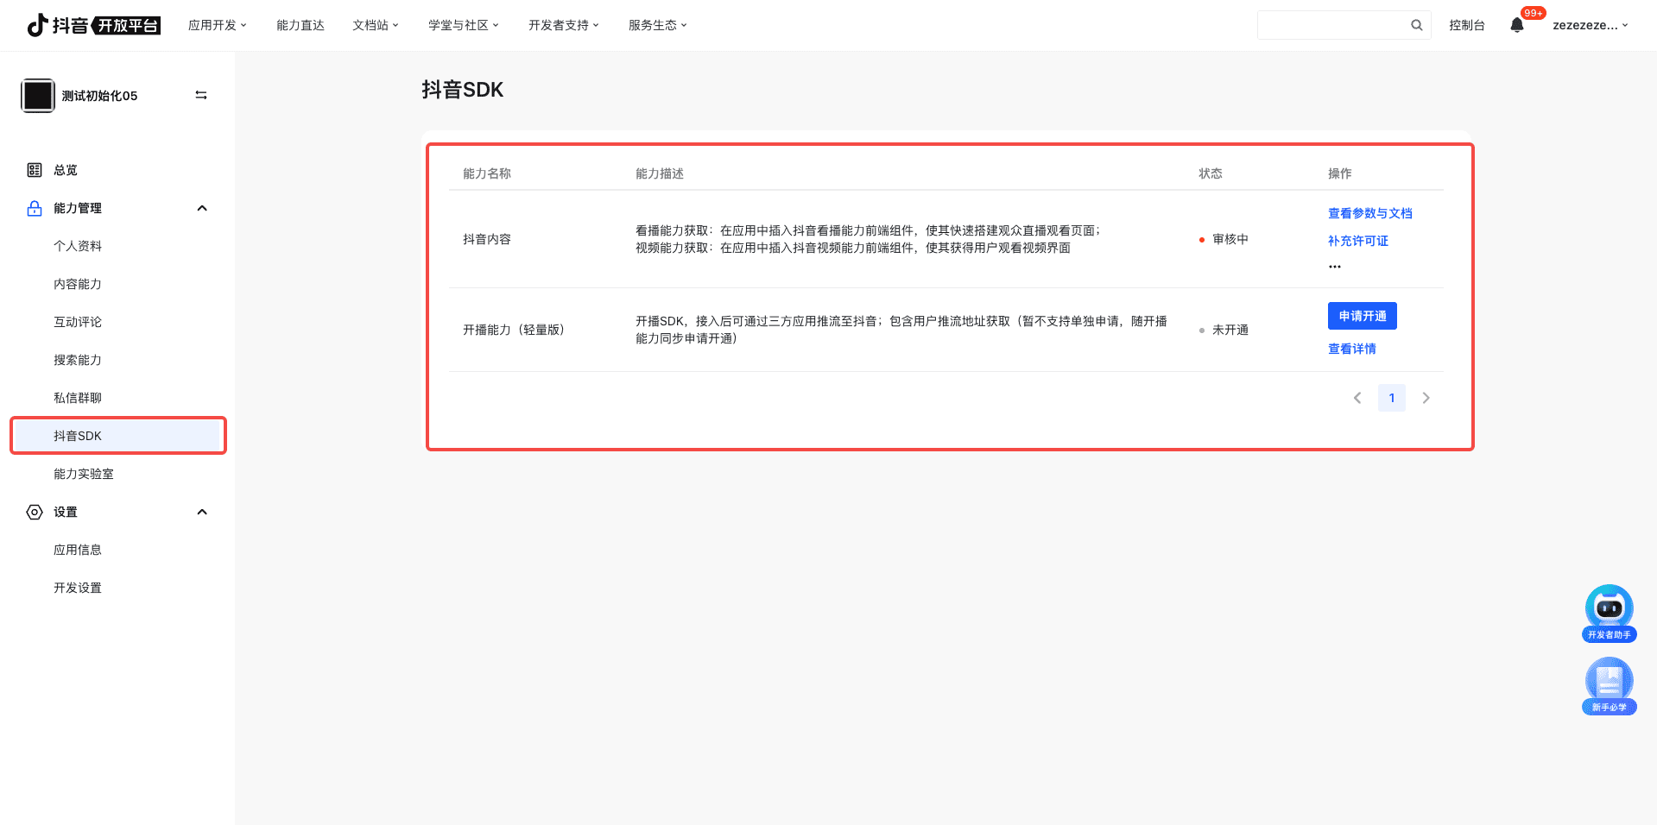Open the 开发者助手 robot assistant
Image resolution: width=1657 pixels, height=825 pixels.
click(x=1610, y=614)
